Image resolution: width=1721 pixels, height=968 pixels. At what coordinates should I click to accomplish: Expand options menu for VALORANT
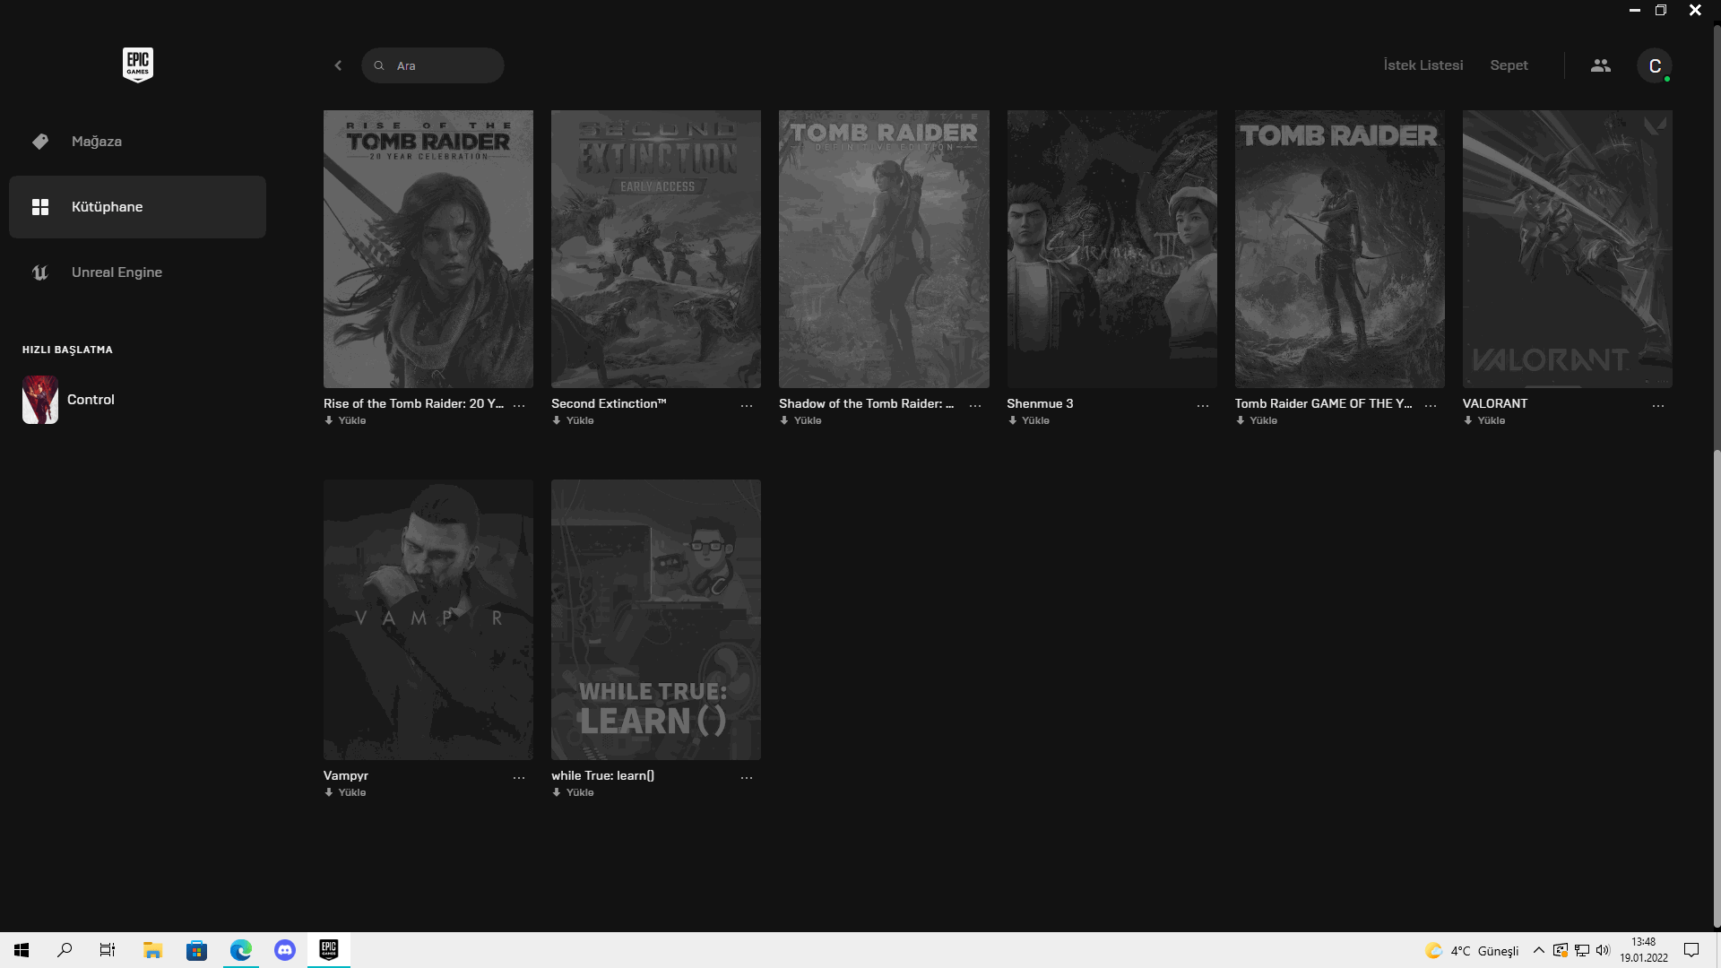tap(1658, 405)
